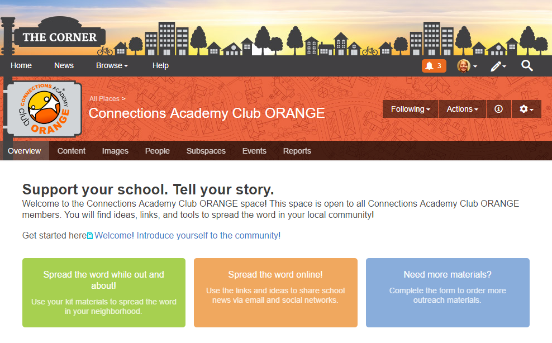
Task: Open the Actions dropdown
Action: click(462, 109)
